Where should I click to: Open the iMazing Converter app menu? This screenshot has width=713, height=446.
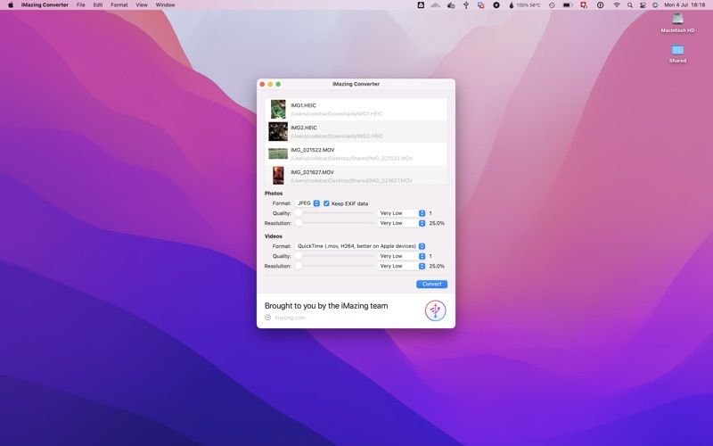click(45, 5)
